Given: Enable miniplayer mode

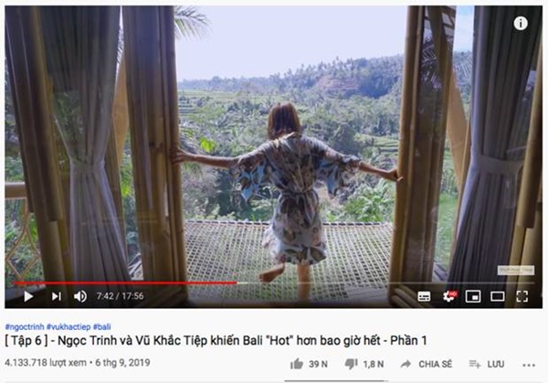Looking at the screenshot, I should [473, 296].
